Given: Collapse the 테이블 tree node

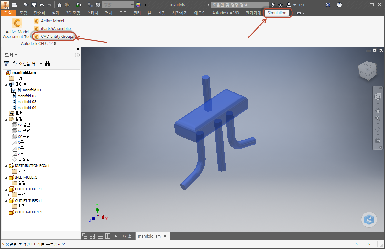Looking at the screenshot, I should [x=6, y=85].
